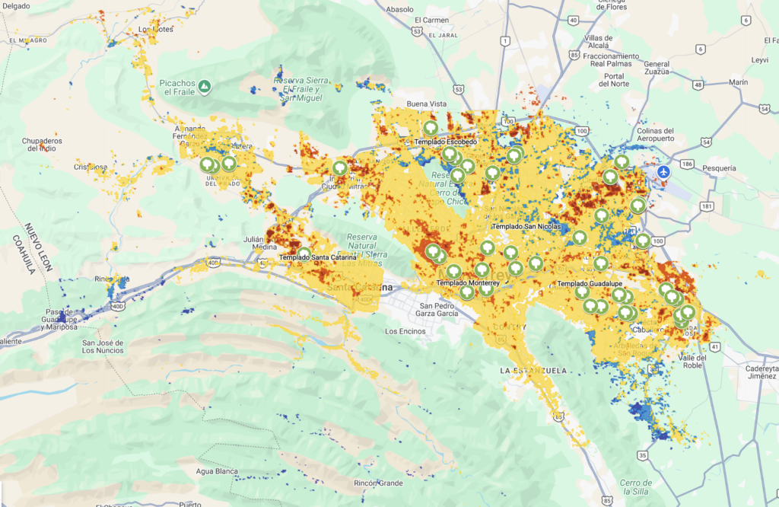Click the Templado Monterrey label
Screen dimensions: 779x507
468,283
